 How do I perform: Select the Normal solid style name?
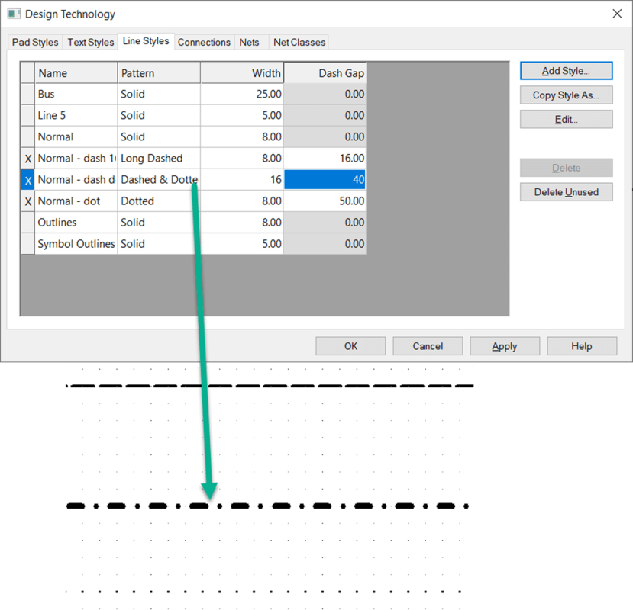tap(76, 136)
